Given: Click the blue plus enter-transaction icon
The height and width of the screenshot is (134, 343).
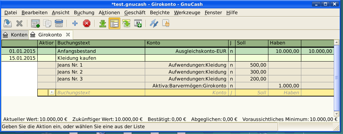Looking at the screenshot, I should (75, 23).
